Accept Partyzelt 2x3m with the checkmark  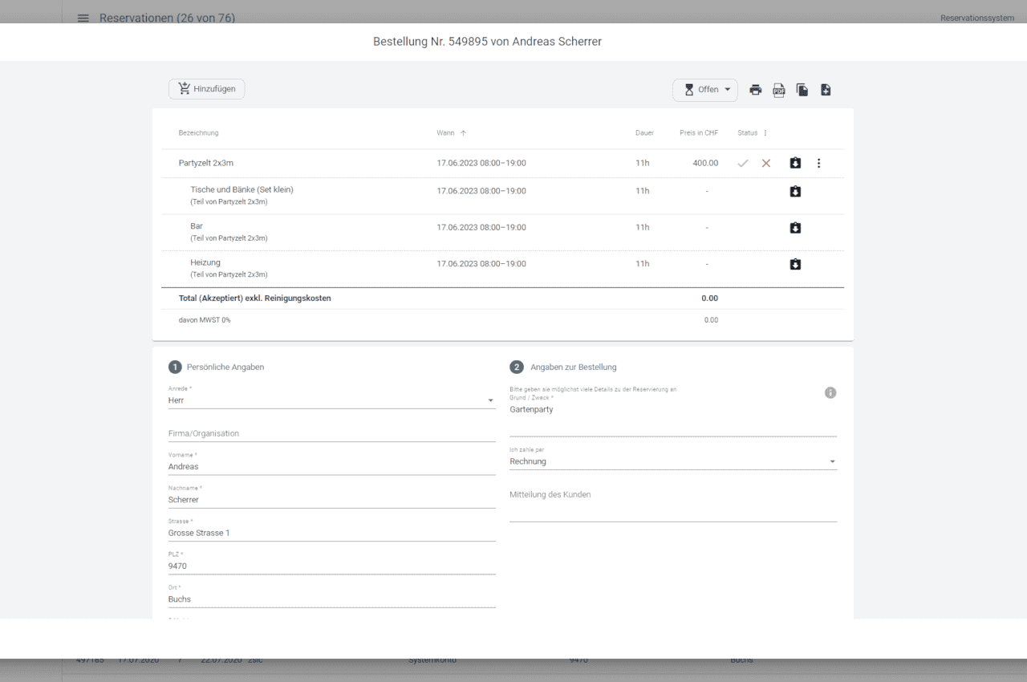tap(743, 163)
